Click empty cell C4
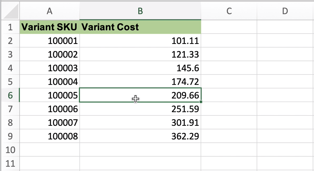314x171 pixels. (x=229, y=68)
